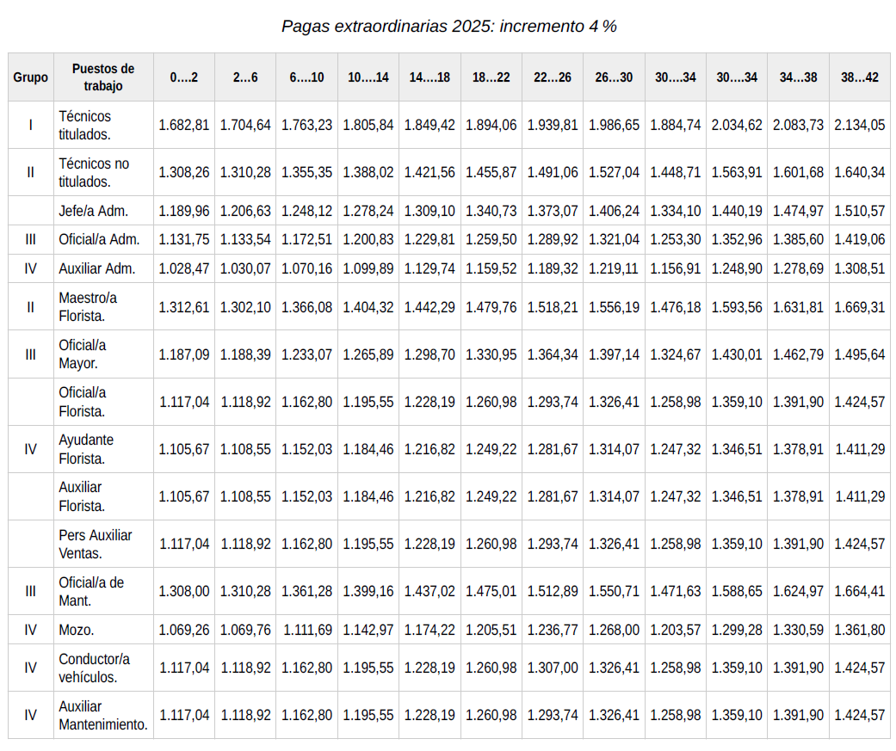Viewport: 896px width, 751px height.
Task: Select the value 2.134,05 for Técnicos titulados
Action: [859, 126]
